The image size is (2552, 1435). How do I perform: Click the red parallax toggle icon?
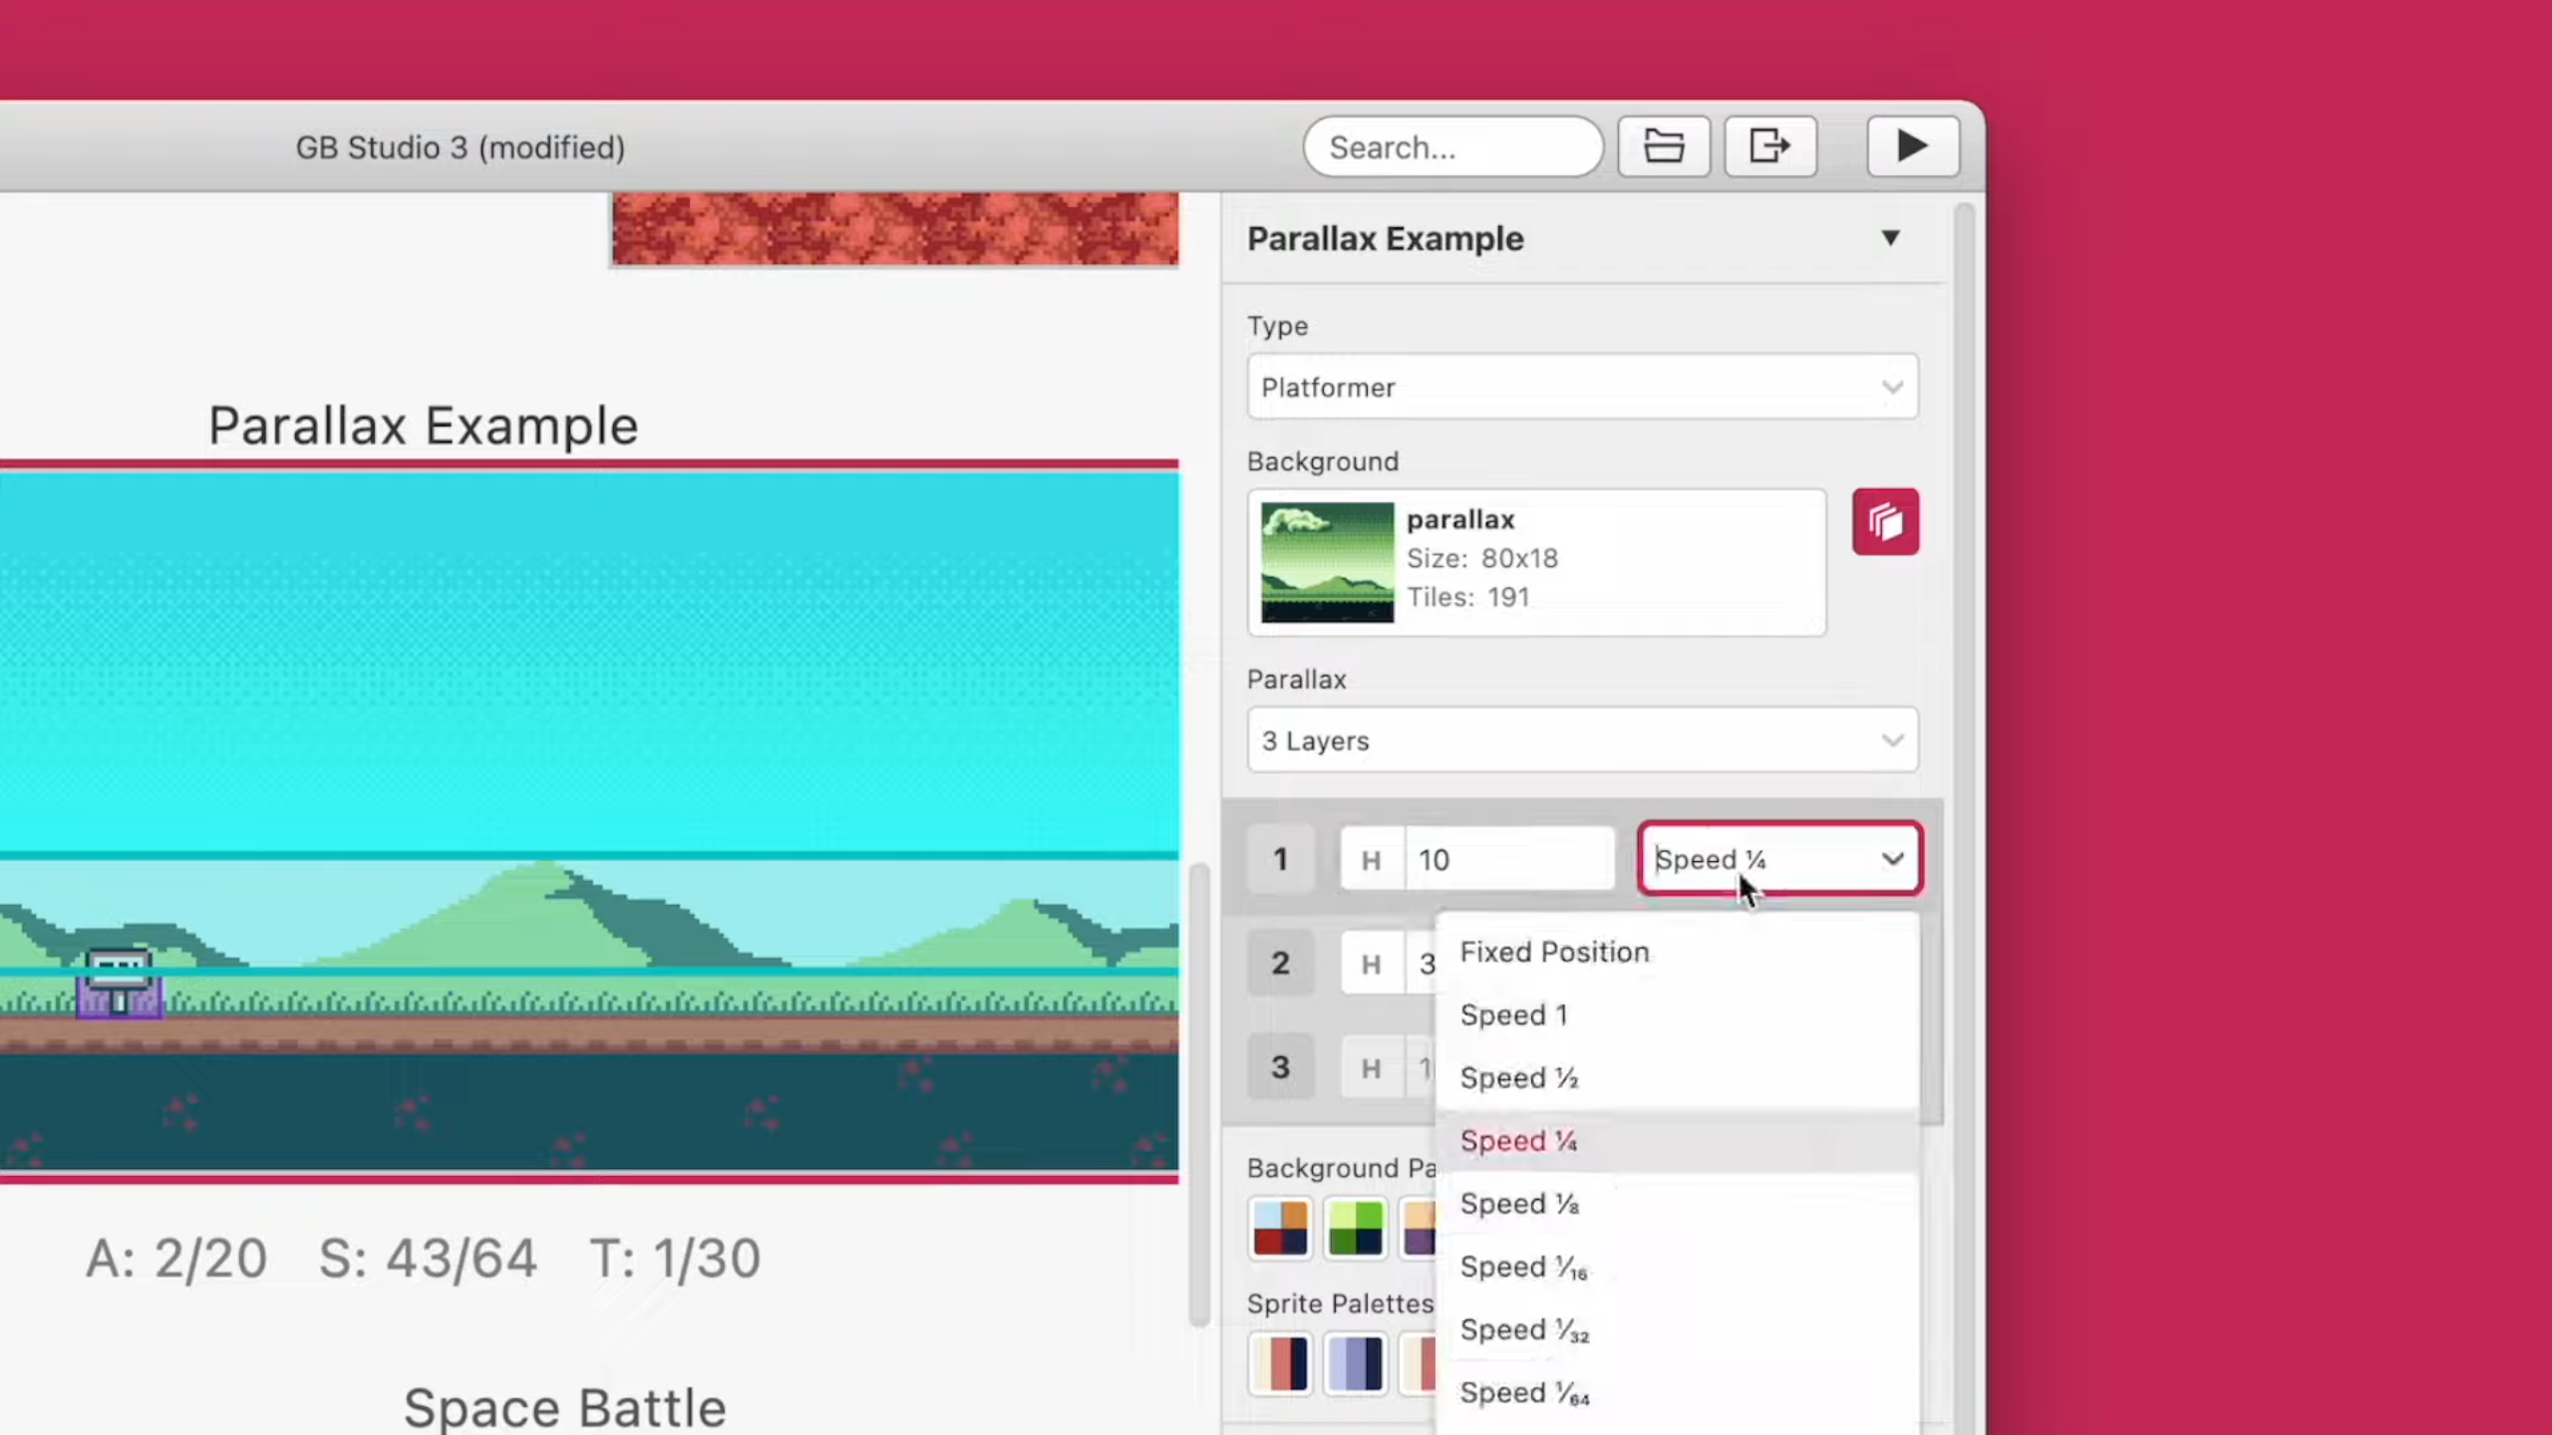pos(1885,521)
